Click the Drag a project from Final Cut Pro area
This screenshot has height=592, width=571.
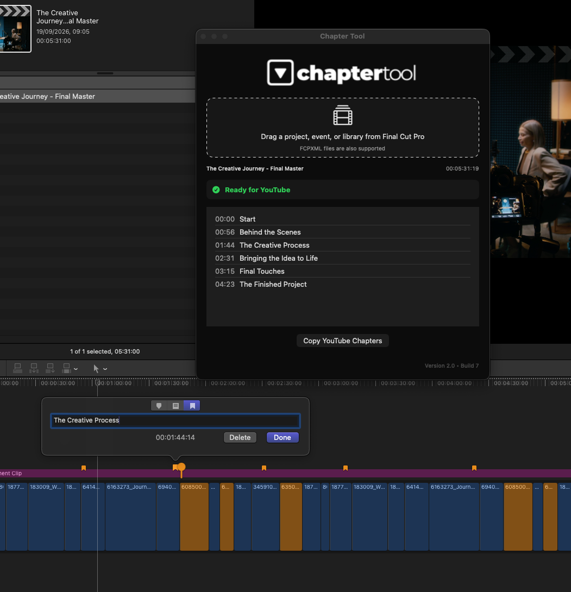(342, 128)
